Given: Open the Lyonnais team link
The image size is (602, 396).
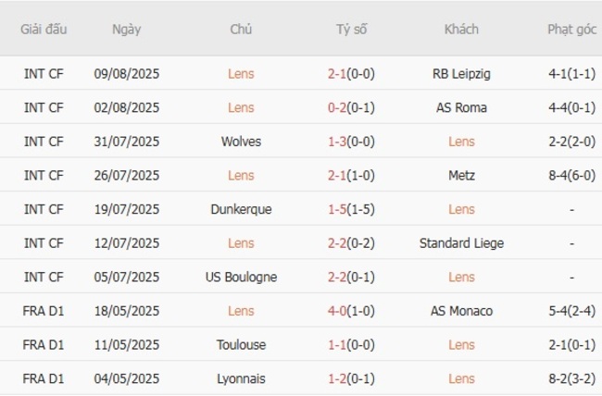Looking at the screenshot, I should [241, 379].
